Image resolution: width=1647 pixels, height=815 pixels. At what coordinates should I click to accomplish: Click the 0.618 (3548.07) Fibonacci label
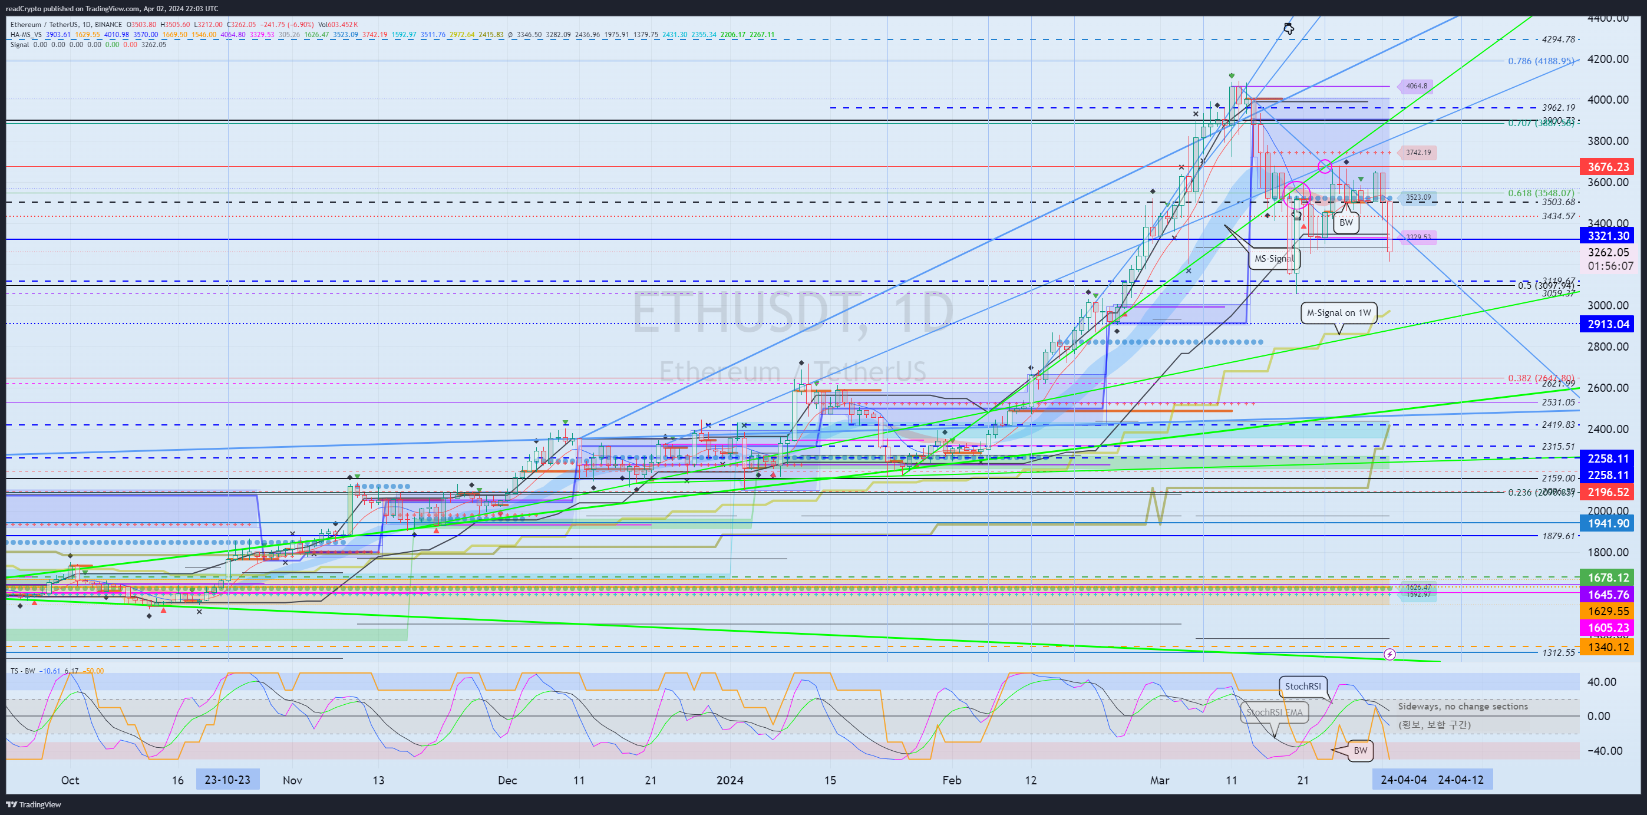pos(1541,193)
